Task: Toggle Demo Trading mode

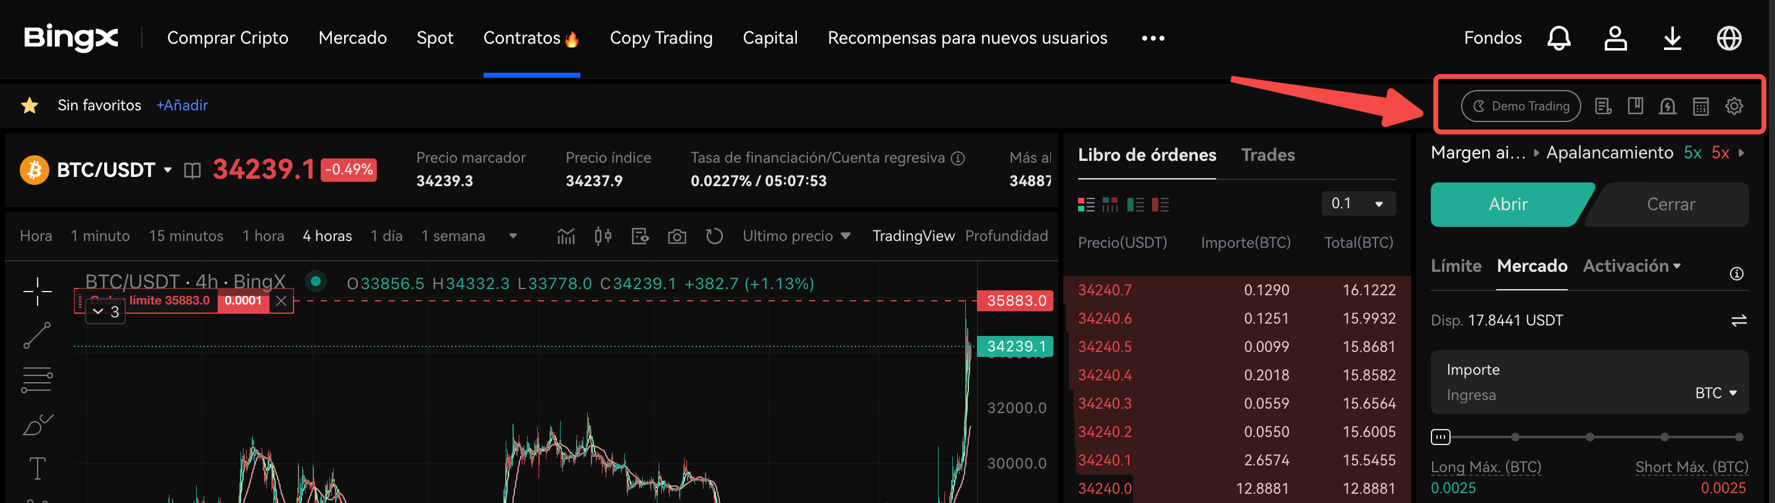Action: point(1521,106)
